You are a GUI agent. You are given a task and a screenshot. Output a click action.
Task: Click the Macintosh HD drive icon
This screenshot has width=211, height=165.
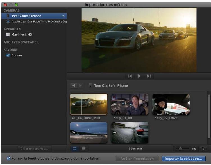tap(8, 35)
